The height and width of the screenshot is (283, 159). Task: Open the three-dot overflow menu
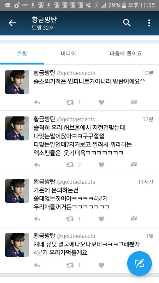pyautogui.click(x=149, y=23)
